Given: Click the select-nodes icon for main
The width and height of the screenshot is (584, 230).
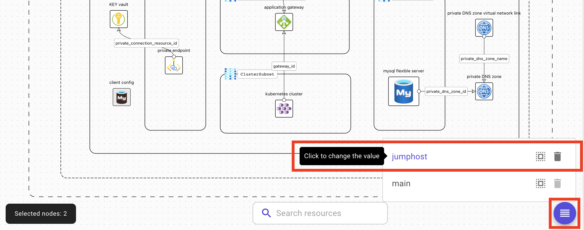Looking at the screenshot, I should [540, 183].
